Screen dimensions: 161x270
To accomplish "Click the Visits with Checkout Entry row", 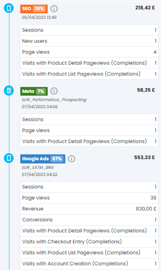I will pyautogui.click(x=89, y=242).
